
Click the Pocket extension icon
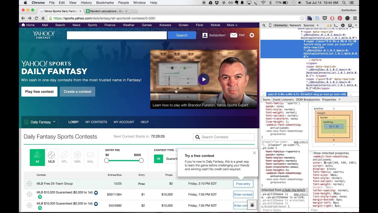click(325, 18)
